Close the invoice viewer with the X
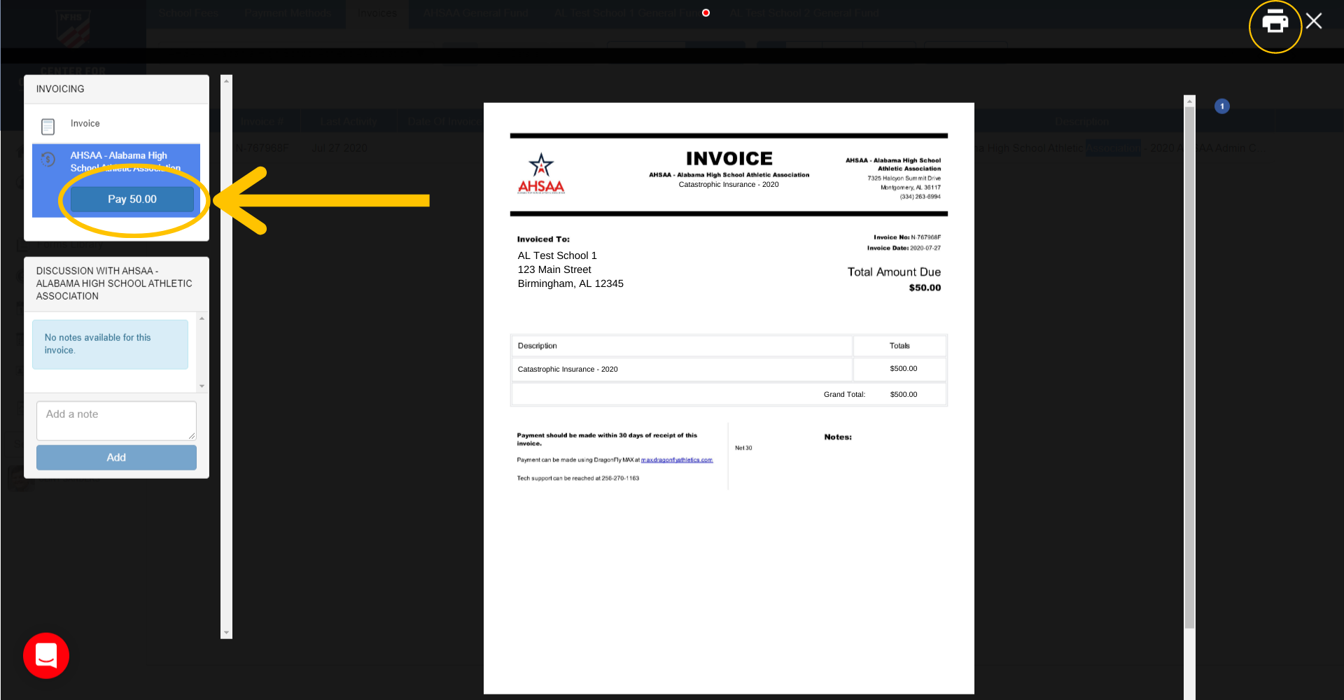 [1314, 21]
